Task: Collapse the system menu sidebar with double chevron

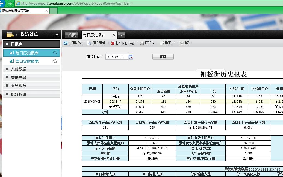Action: 57,35
